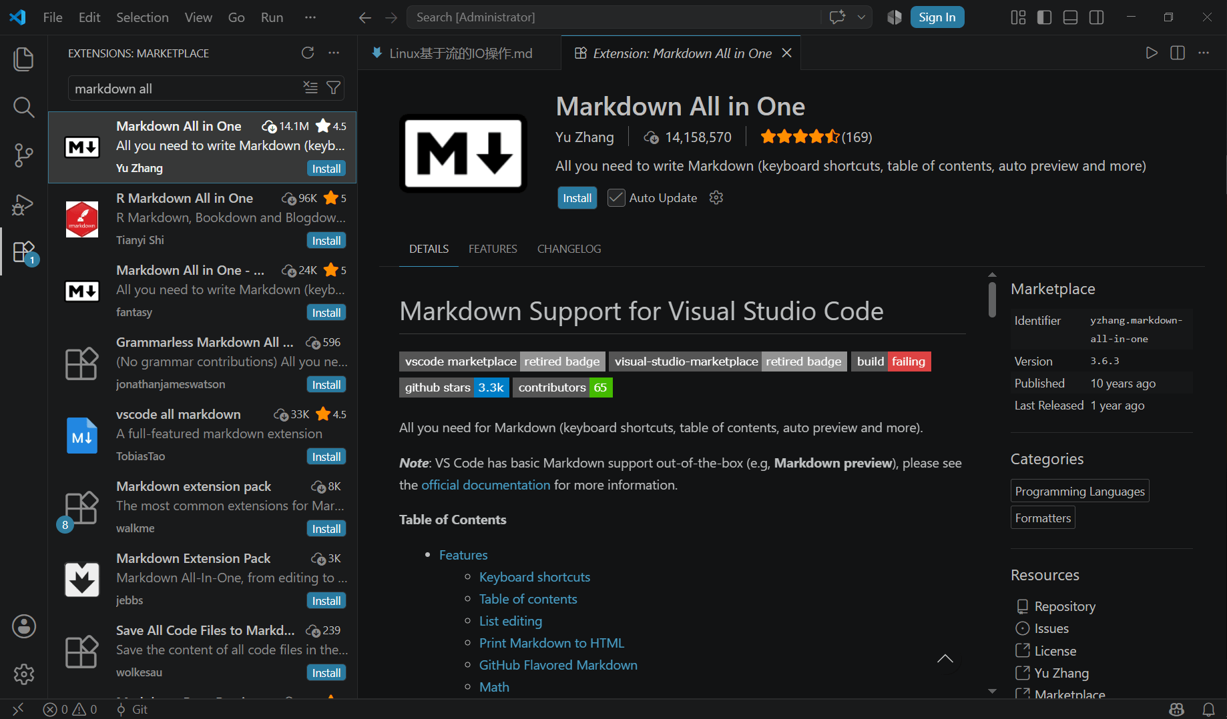Filter extensions with the funnel icon
The width and height of the screenshot is (1227, 719).
(333, 87)
